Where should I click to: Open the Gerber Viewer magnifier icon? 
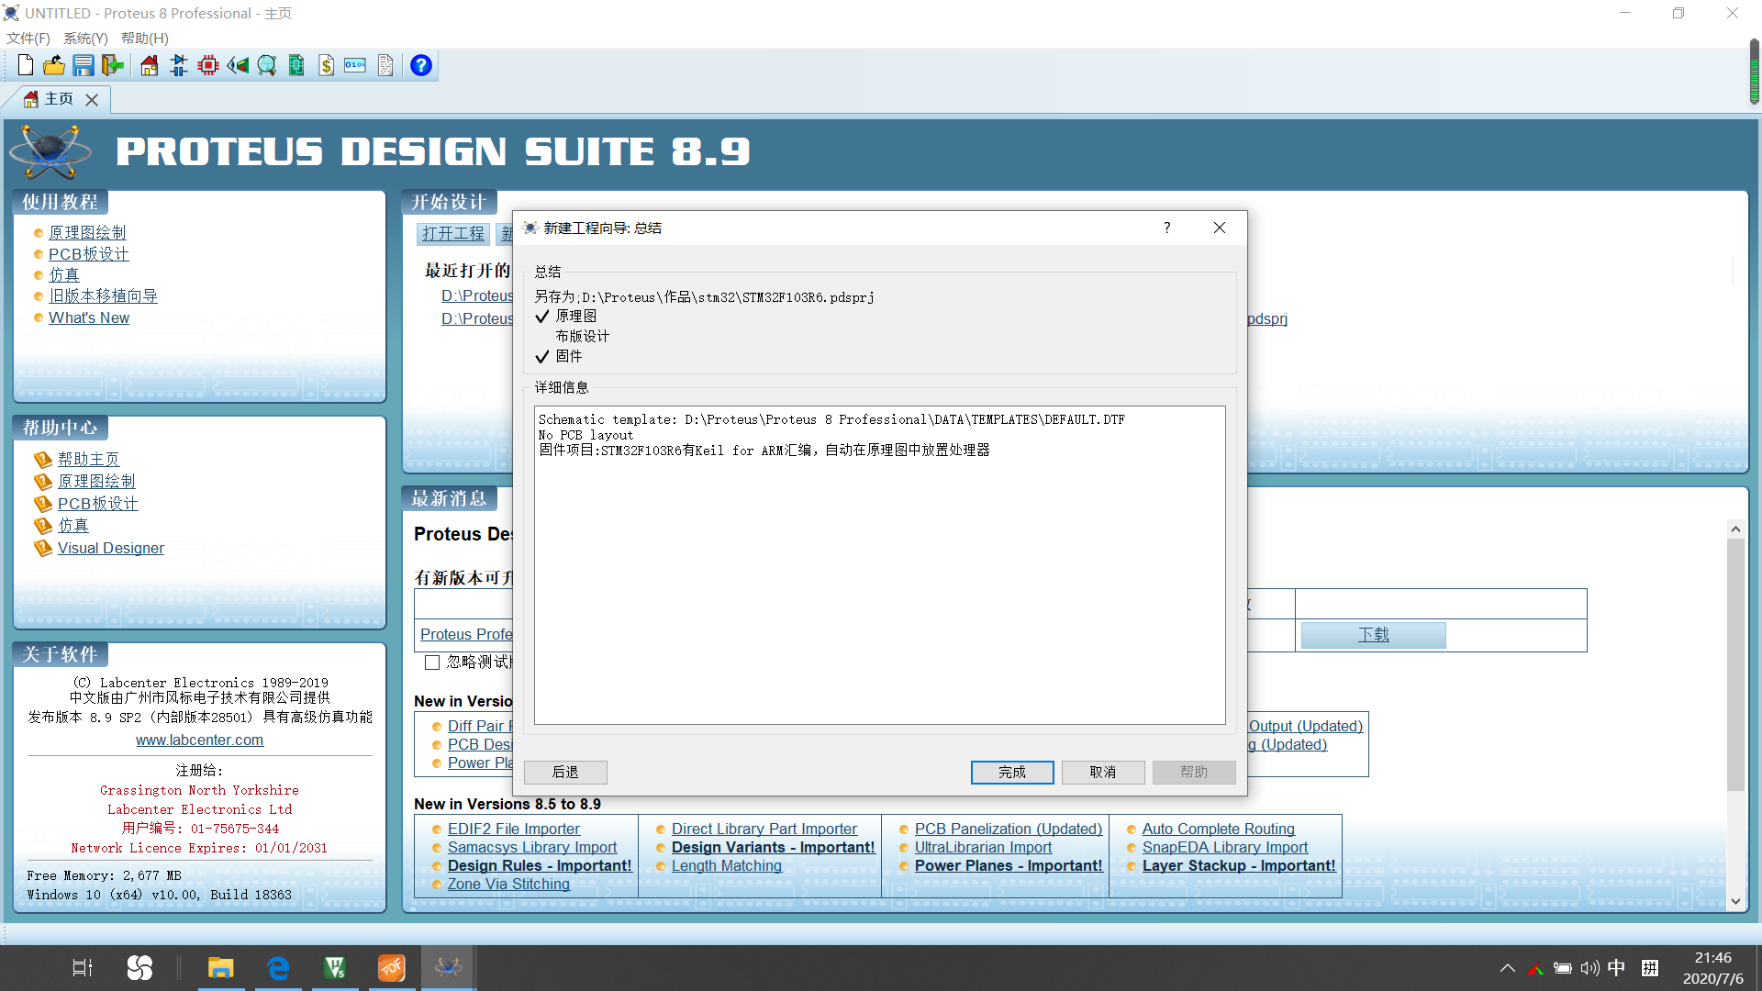tap(267, 65)
